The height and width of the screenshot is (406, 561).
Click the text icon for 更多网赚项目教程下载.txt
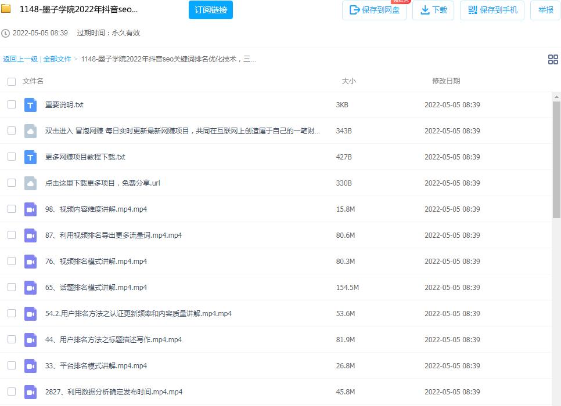[30, 157]
